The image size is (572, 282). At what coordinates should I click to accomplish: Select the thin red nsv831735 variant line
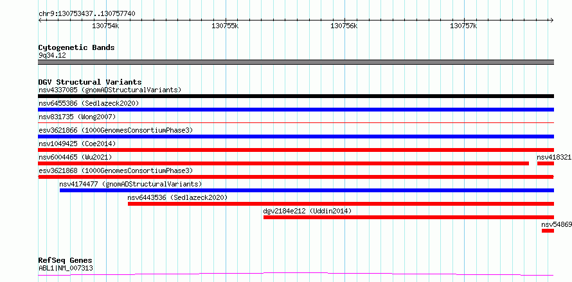coord(296,123)
